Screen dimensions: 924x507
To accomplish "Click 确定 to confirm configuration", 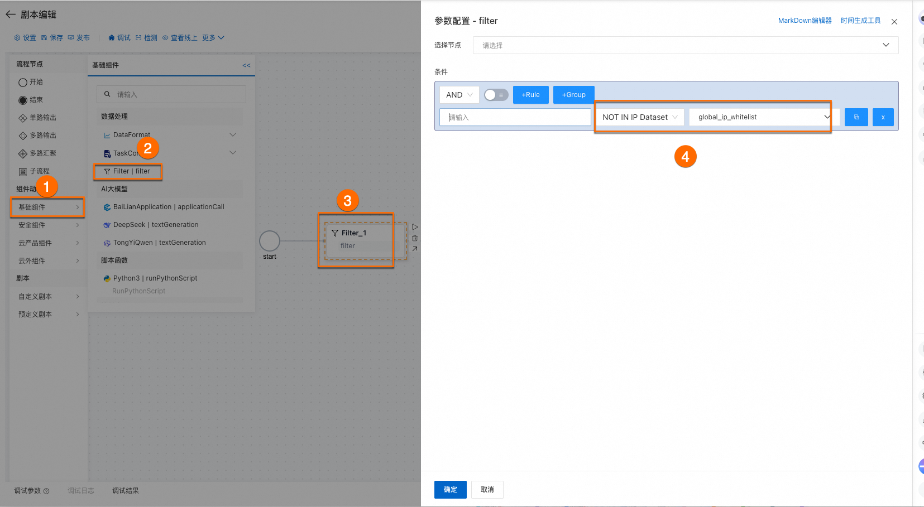I will coord(450,490).
